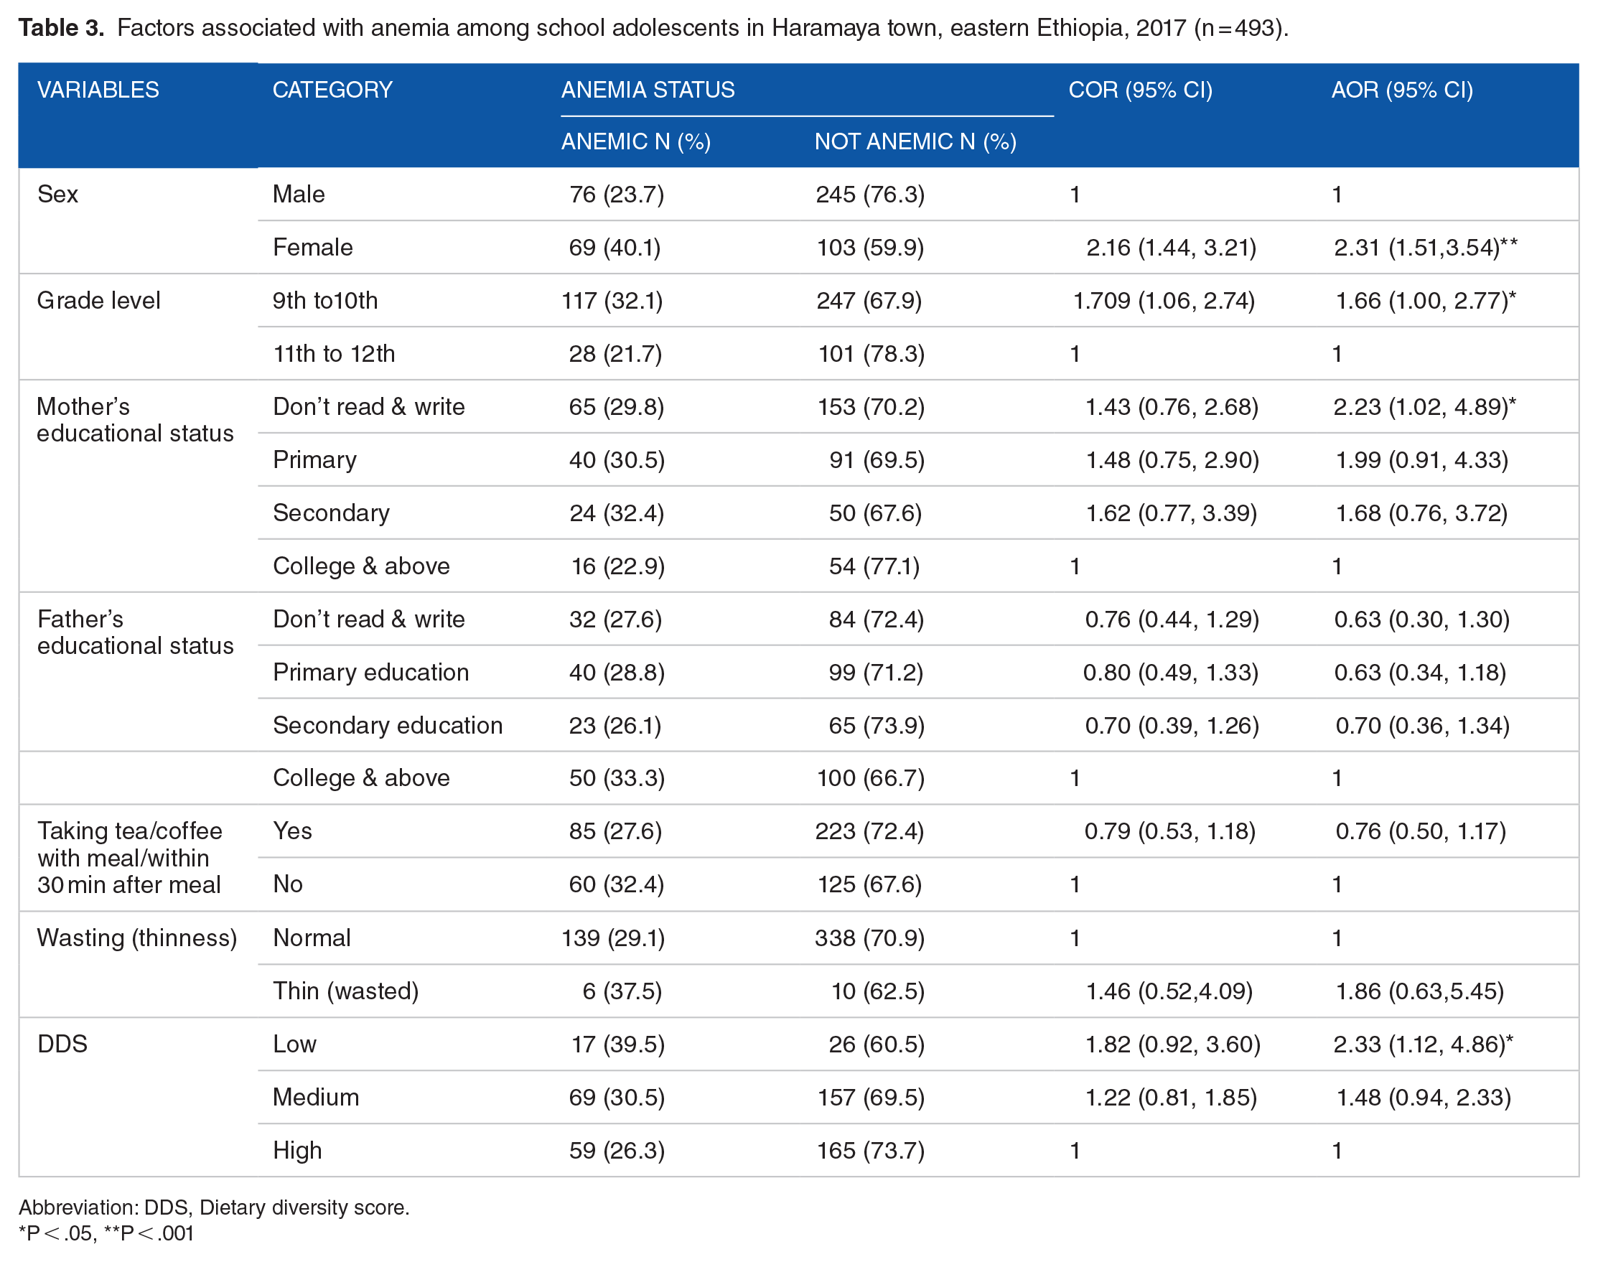Select Father's educational status label
1598x1262 pixels.
point(135,632)
